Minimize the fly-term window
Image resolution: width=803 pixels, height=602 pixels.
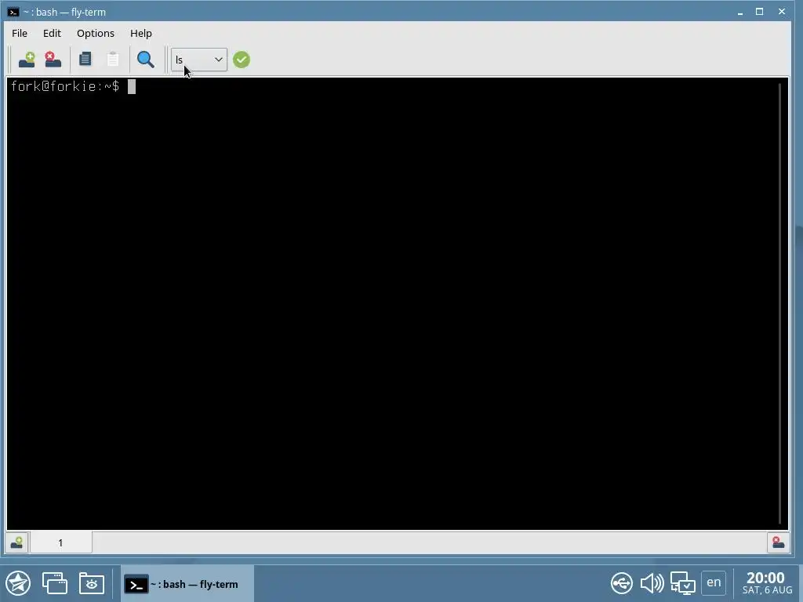pyautogui.click(x=740, y=12)
